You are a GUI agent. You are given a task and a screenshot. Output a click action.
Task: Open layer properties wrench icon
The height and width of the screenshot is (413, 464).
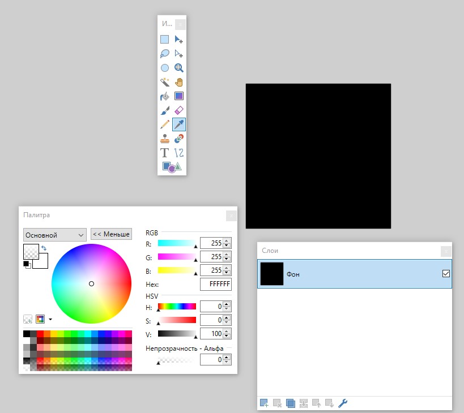pos(342,403)
